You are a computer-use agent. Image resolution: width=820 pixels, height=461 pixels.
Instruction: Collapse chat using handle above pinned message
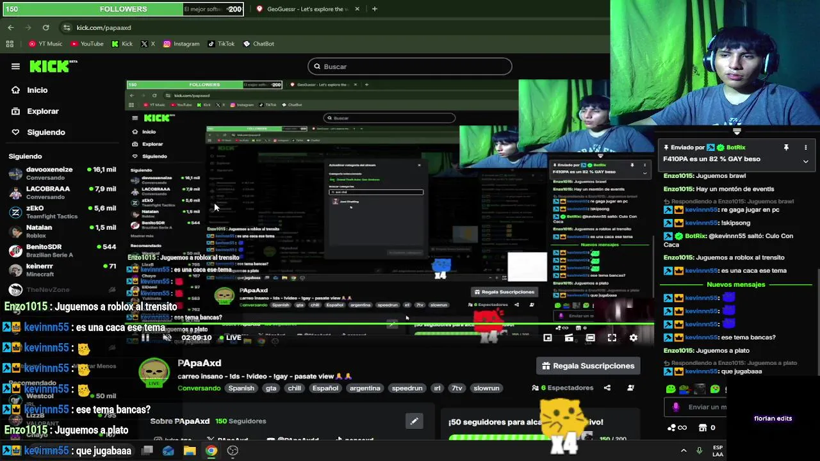tap(737, 131)
